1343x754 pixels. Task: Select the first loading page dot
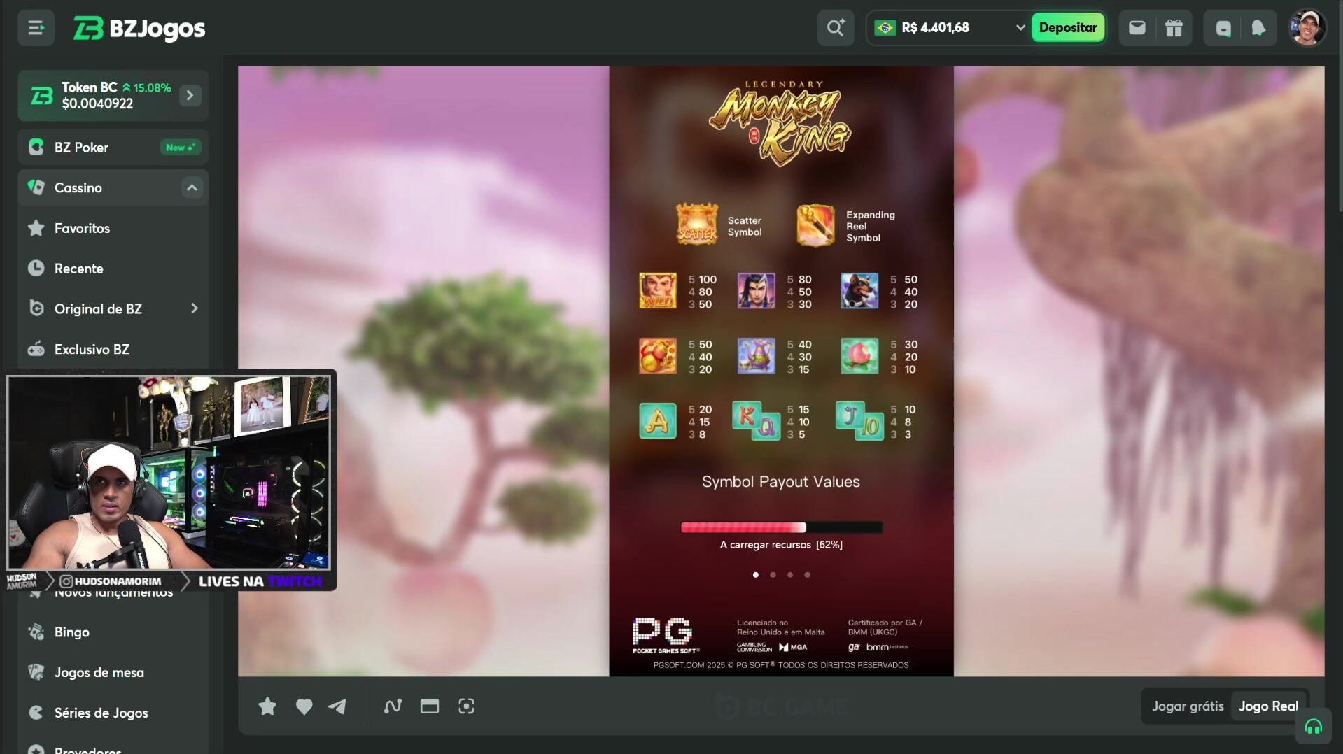755,575
